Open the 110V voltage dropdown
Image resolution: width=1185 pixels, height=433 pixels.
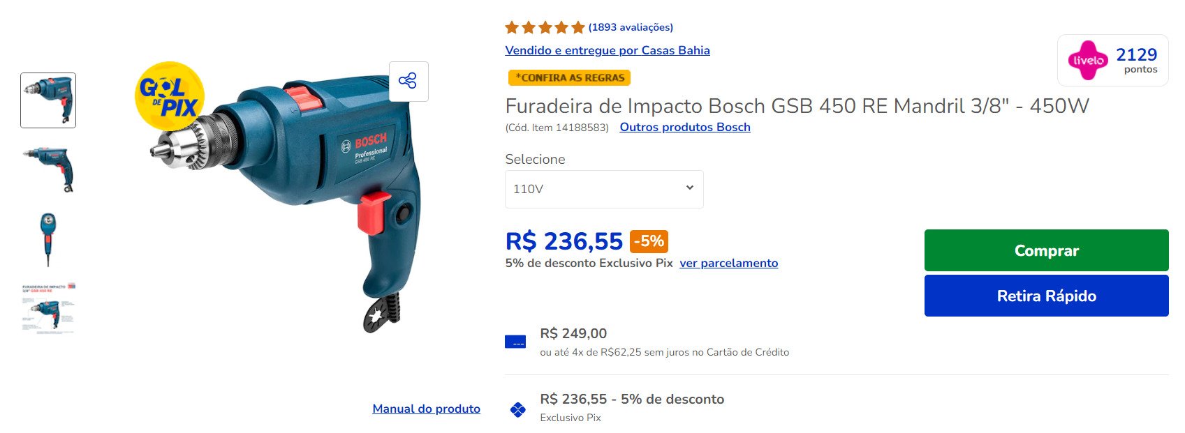click(x=604, y=189)
